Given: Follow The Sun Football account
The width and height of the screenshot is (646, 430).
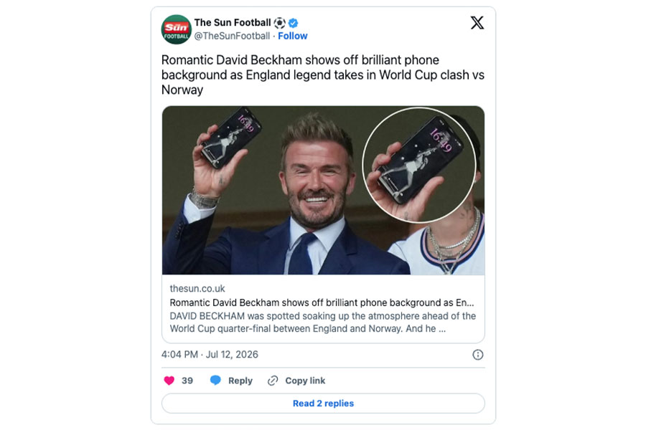Looking at the screenshot, I should 293,37.
